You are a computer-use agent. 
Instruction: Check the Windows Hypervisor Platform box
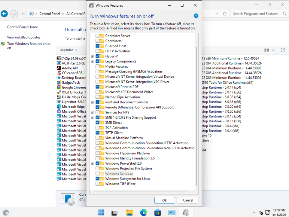click(x=97, y=153)
